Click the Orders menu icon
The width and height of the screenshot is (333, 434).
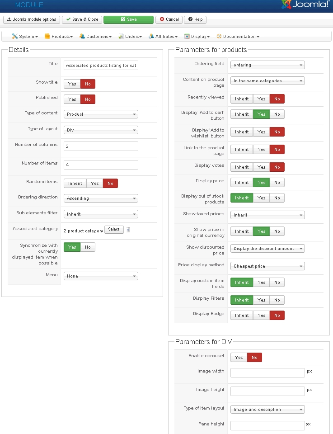tap(121, 37)
